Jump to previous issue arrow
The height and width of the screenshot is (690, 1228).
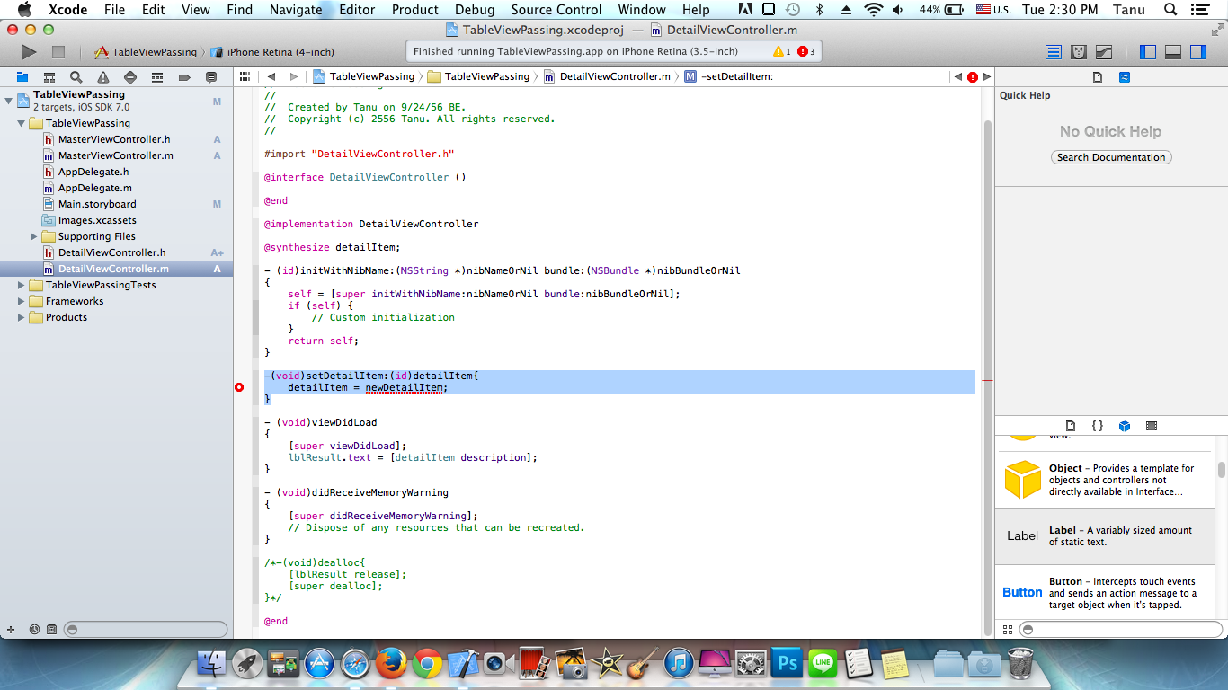click(958, 77)
